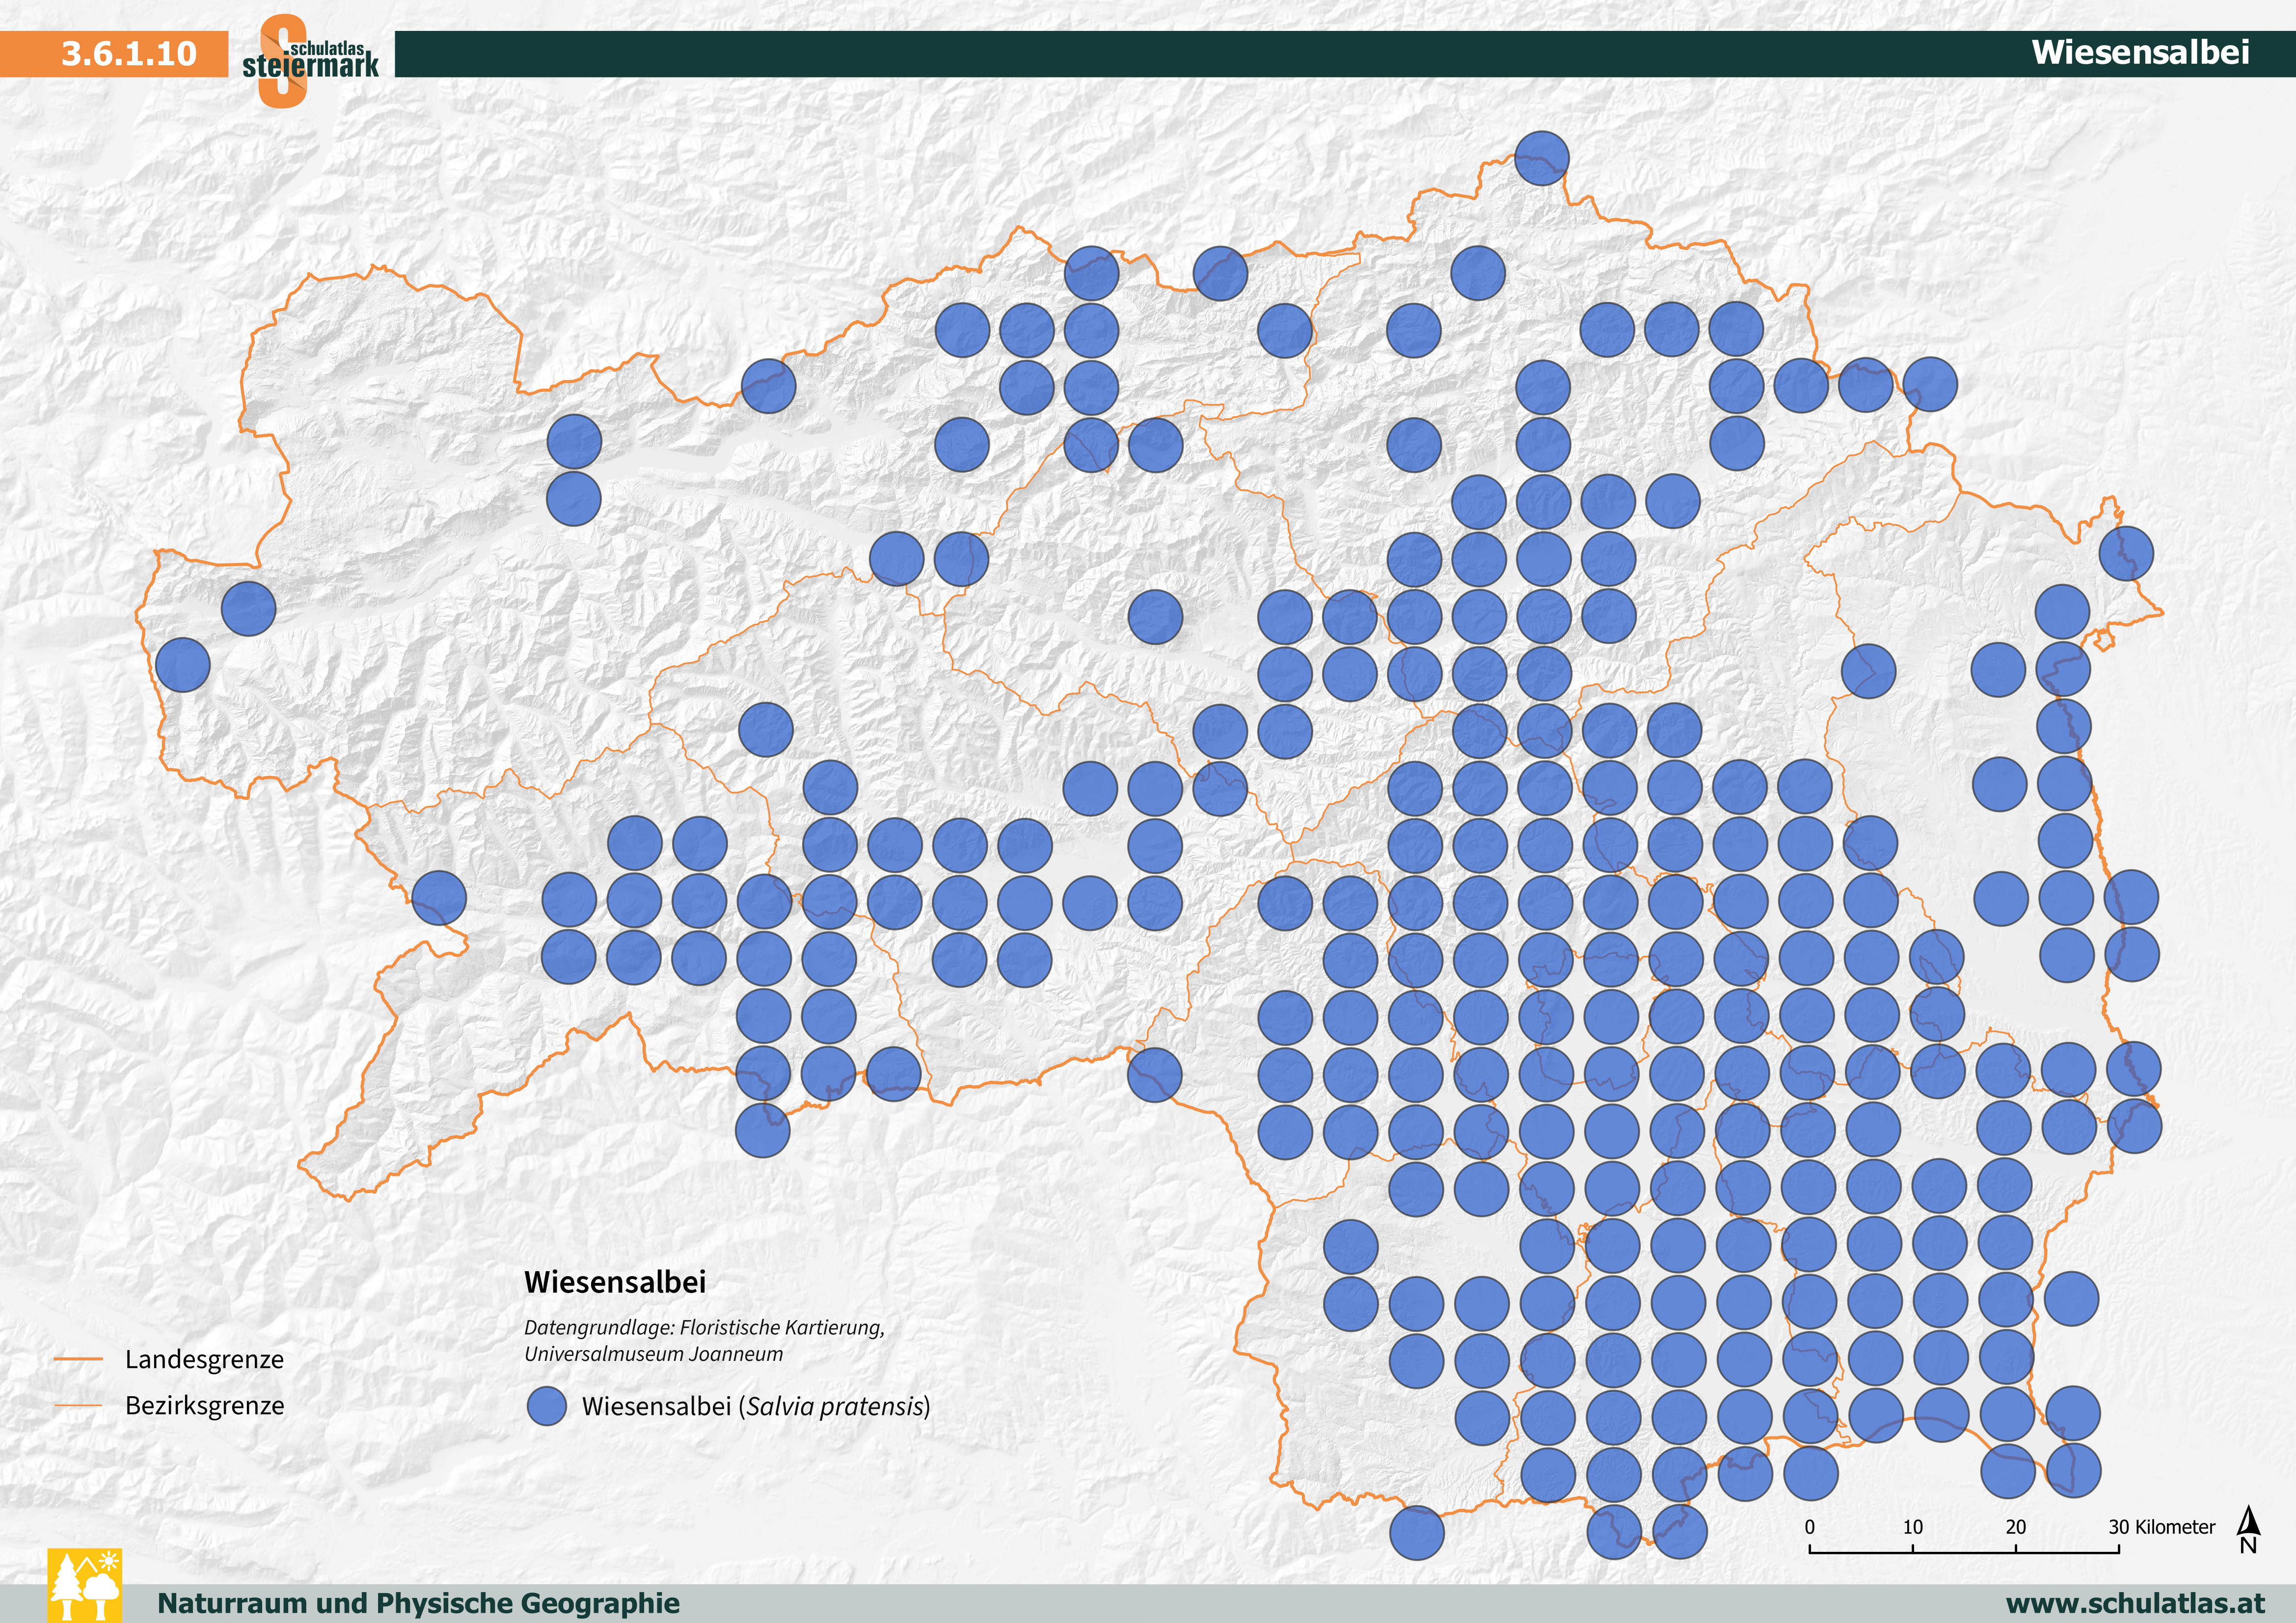
Task: Open the www.schulatlas.at link
Action: (2135, 1603)
